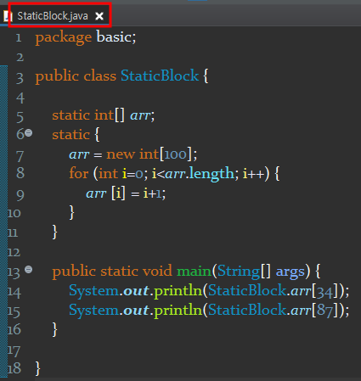Click 'new' keyword on line 7

coord(121,154)
